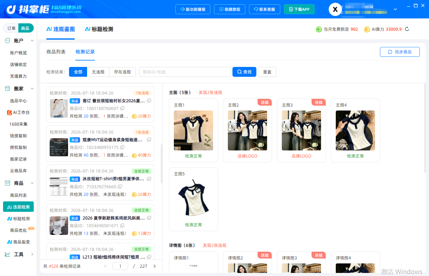
Task: Open 新功能播报 announcements
Action: coord(193,9)
